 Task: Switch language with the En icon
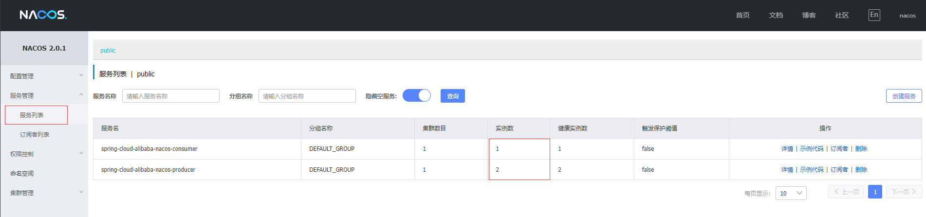coord(874,15)
